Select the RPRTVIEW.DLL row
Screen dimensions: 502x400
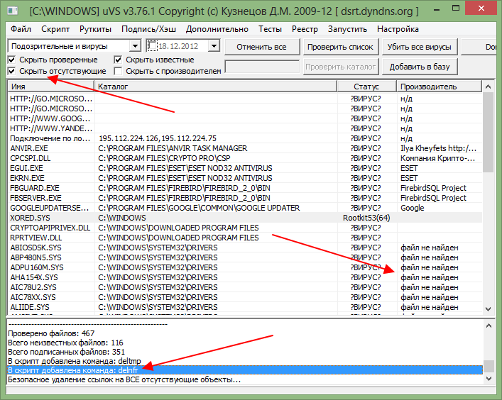pyautogui.click(x=245, y=238)
